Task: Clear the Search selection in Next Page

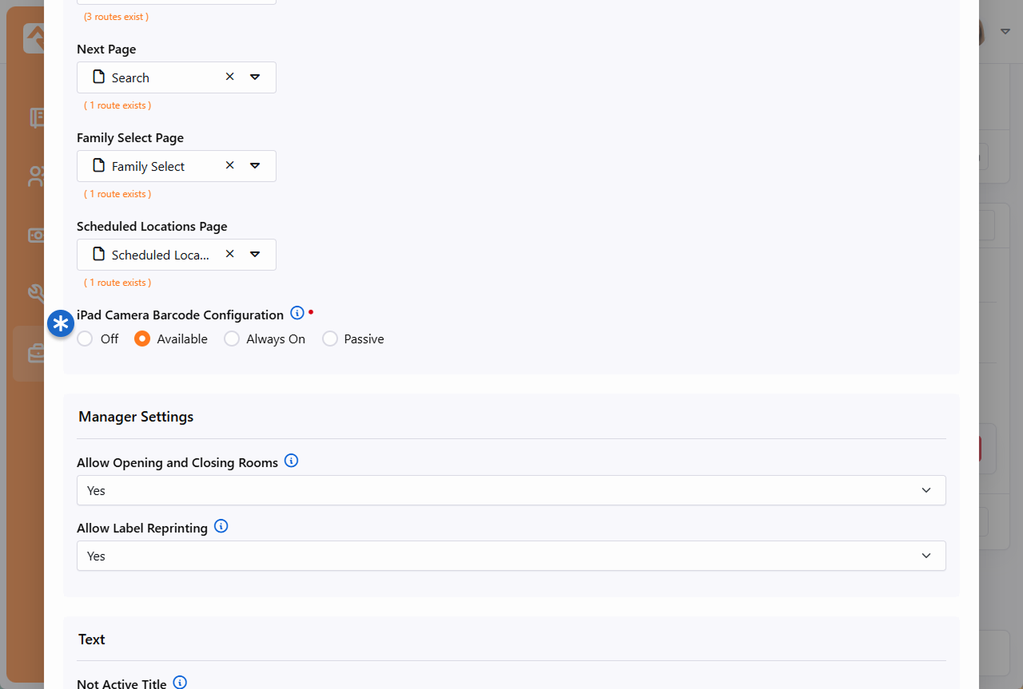Action: 230,77
